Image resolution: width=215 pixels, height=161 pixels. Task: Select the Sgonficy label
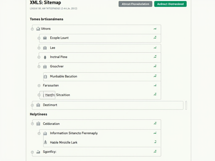click(x=50, y=152)
